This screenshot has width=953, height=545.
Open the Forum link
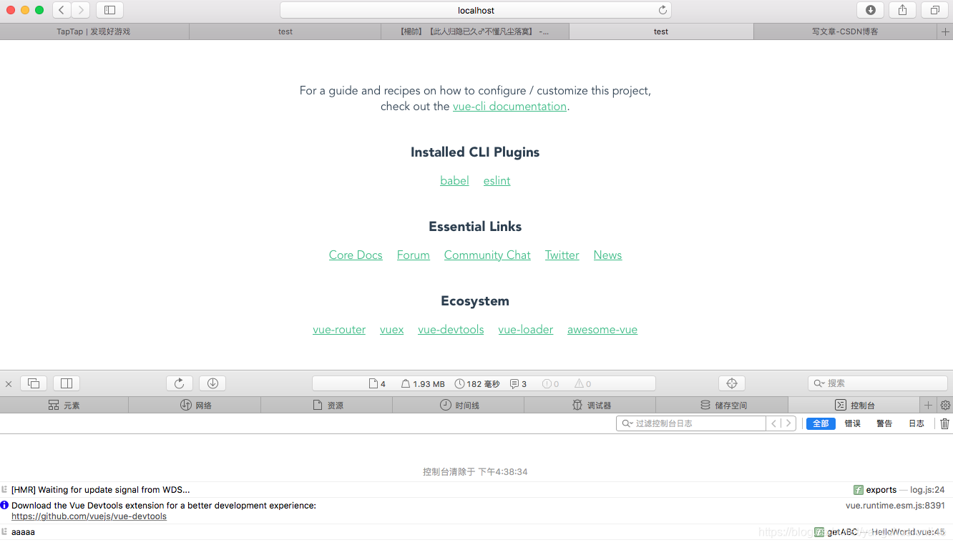414,255
